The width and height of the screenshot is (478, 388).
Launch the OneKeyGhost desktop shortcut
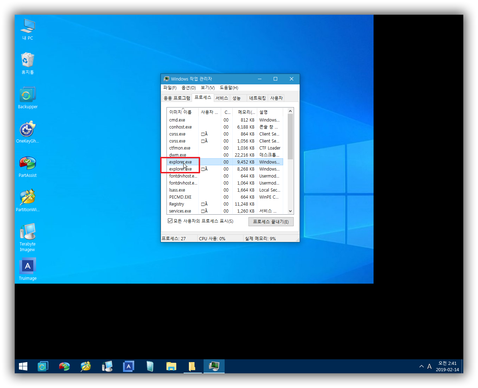[x=28, y=132]
